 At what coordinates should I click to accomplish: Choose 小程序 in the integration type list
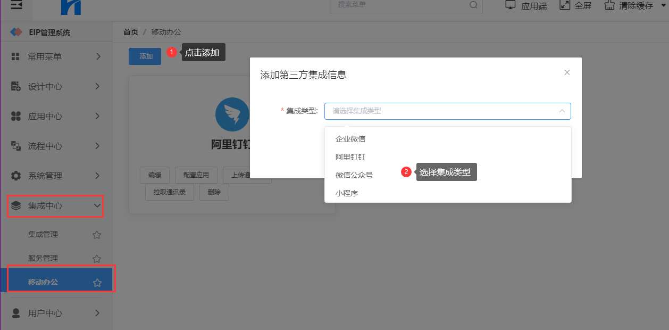347,193
